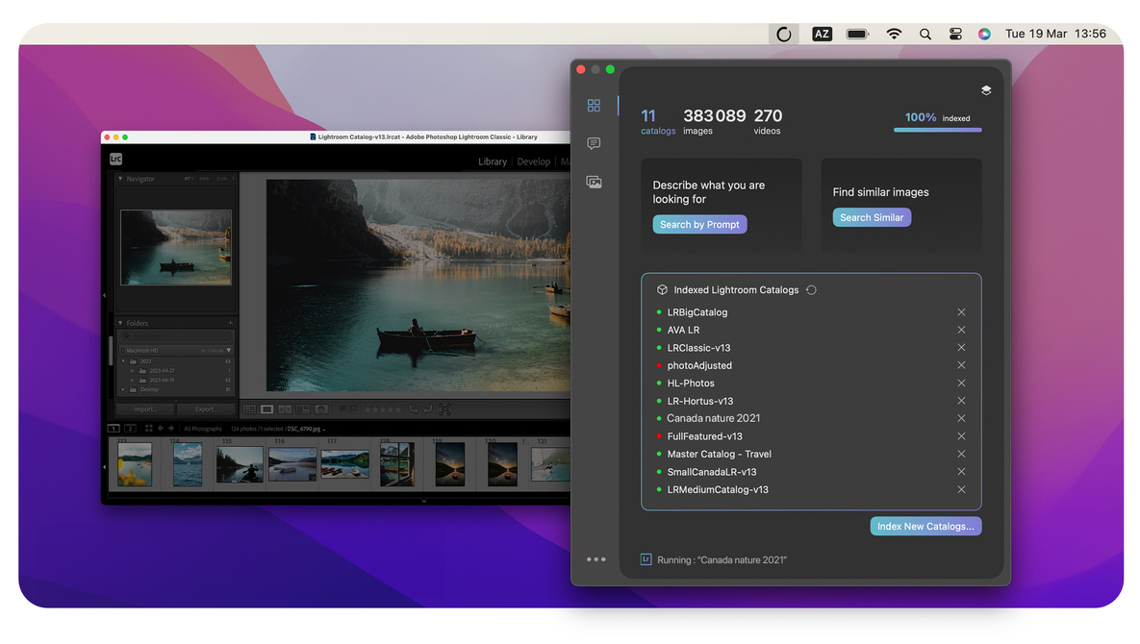This screenshot has width=1140, height=644.
Task: Switch to Library module in Lightroom
Action: (493, 161)
